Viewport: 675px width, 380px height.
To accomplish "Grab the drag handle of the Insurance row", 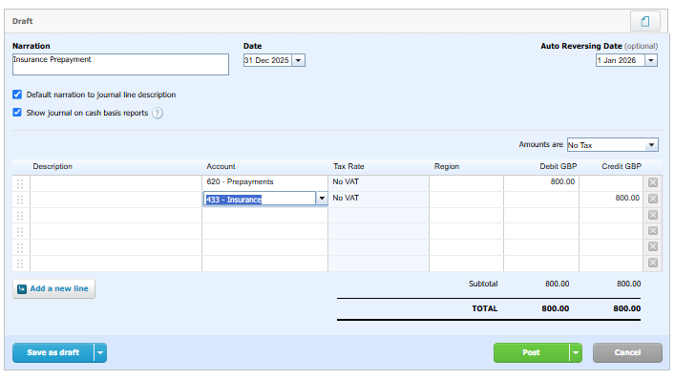I will [20, 200].
